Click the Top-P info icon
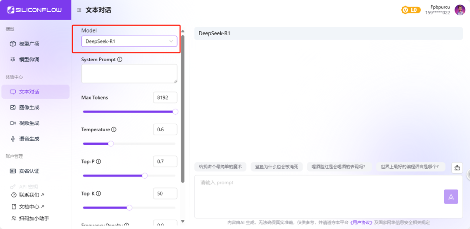This screenshot has height=229, width=470. coord(98,162)
